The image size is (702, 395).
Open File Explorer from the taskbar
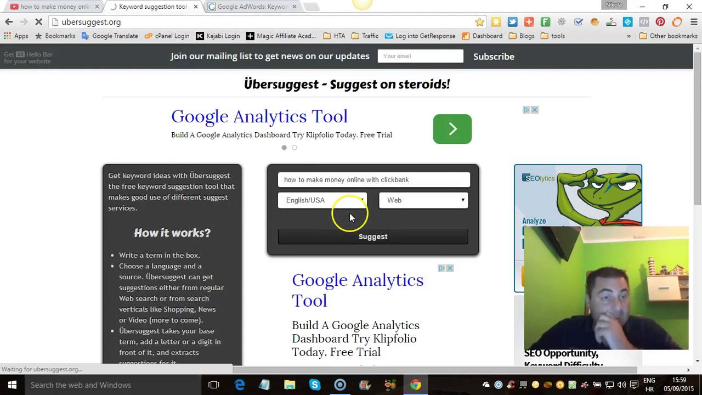289,385
